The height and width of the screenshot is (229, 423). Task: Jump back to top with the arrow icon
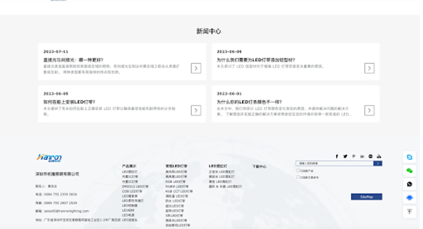(410, 212)
